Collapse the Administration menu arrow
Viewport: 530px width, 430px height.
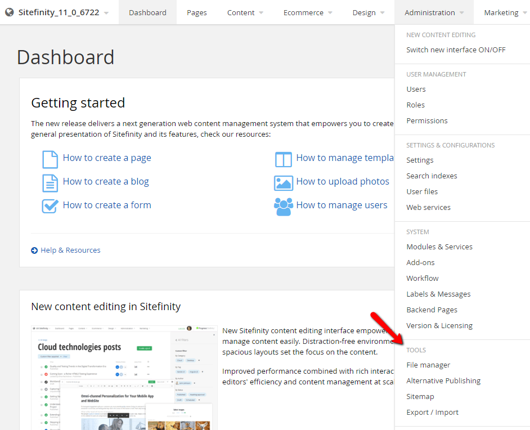462,13
